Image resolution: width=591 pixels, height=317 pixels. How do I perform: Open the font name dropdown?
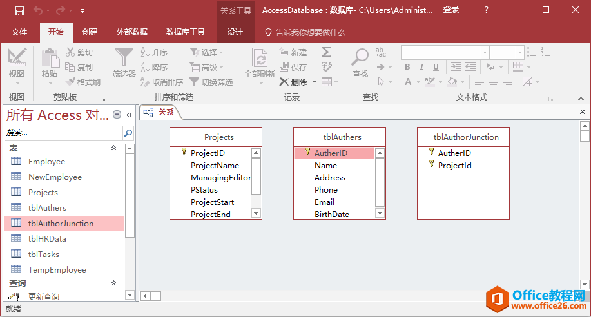pos(484,52)
